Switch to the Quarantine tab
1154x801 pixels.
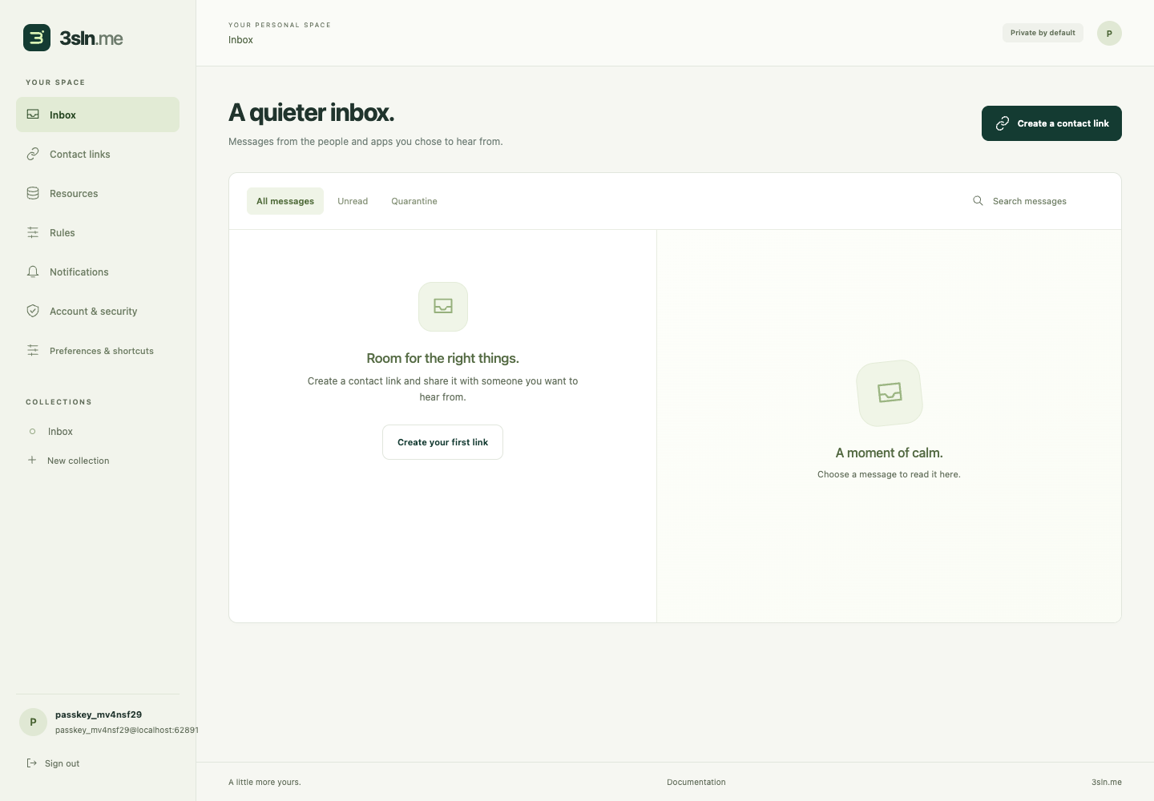click(x=414, y=201)
